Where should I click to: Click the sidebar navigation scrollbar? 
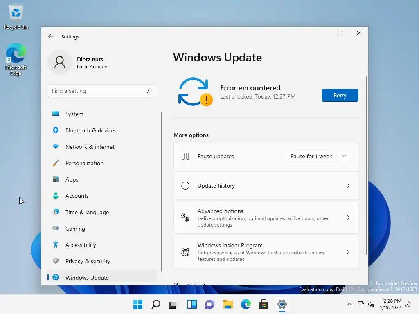pyautogui.click(x=161, y=192)
